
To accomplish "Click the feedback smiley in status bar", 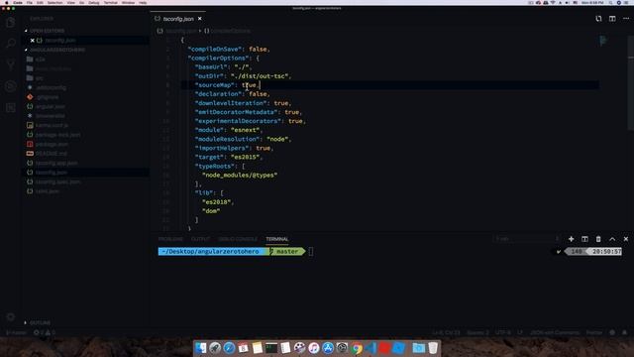I will pyautogui.click(x=612, y=333).
